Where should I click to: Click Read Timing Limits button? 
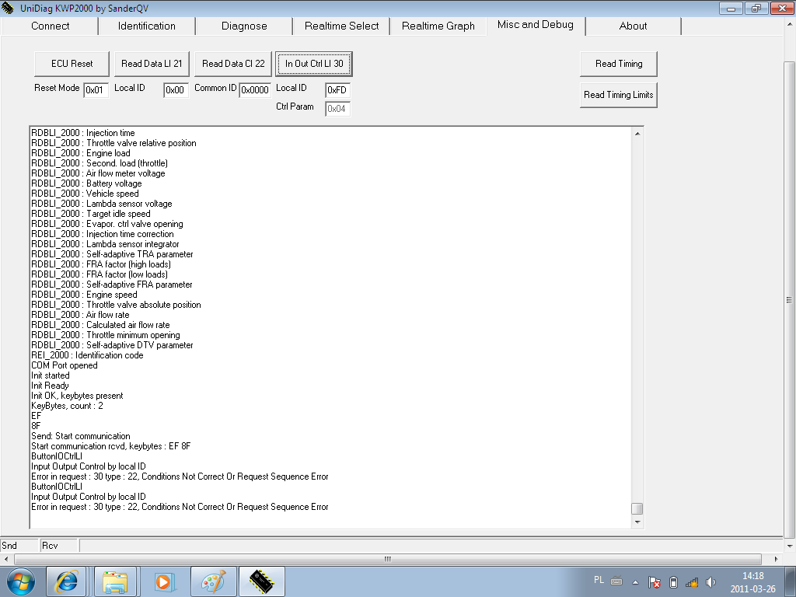[x=619, y=95]
